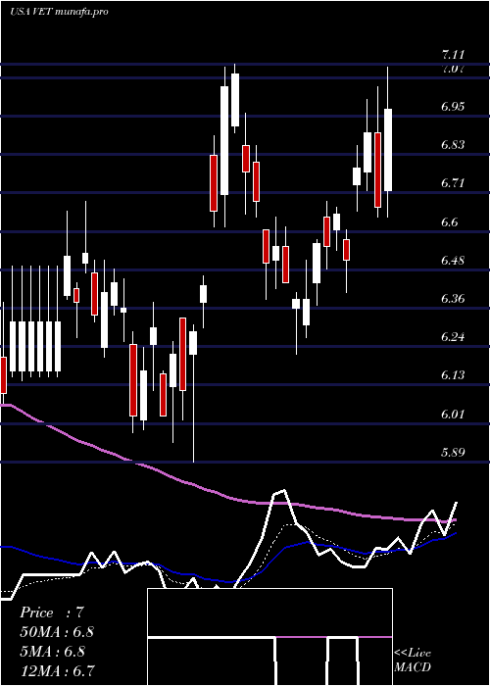
Task: Click the 'Price : 7' readout
Action: tap(51, 612)
